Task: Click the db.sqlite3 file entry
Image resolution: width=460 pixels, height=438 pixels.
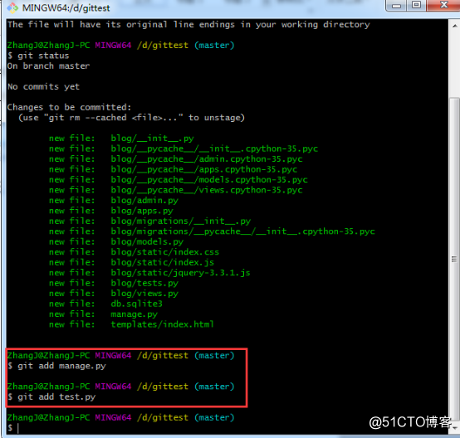Action: 105,304
